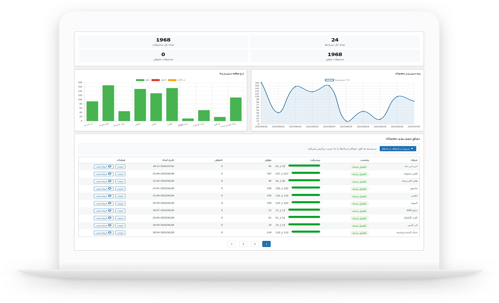
Task: Click the « pagination arrow button
Action: point(232,244)
